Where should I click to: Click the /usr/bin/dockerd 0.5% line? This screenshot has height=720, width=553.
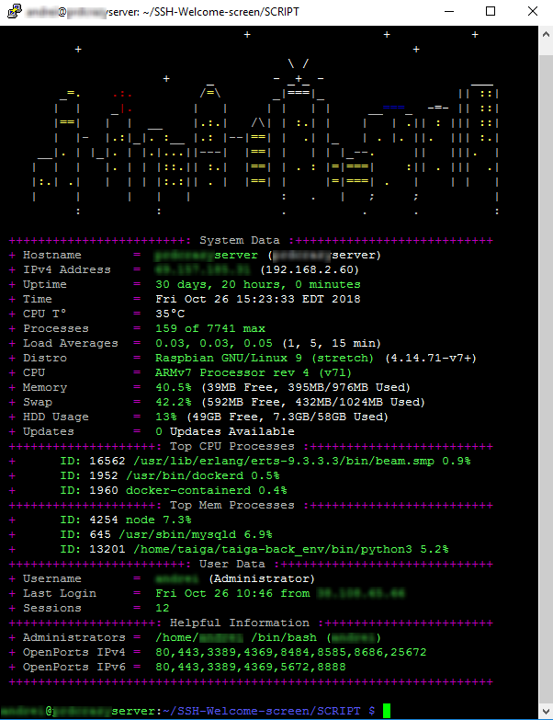pyautogui.click(x=170, y=475)
